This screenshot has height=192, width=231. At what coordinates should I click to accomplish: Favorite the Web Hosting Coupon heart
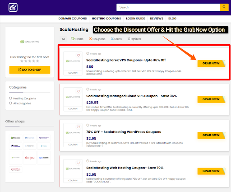pos(79,163)
